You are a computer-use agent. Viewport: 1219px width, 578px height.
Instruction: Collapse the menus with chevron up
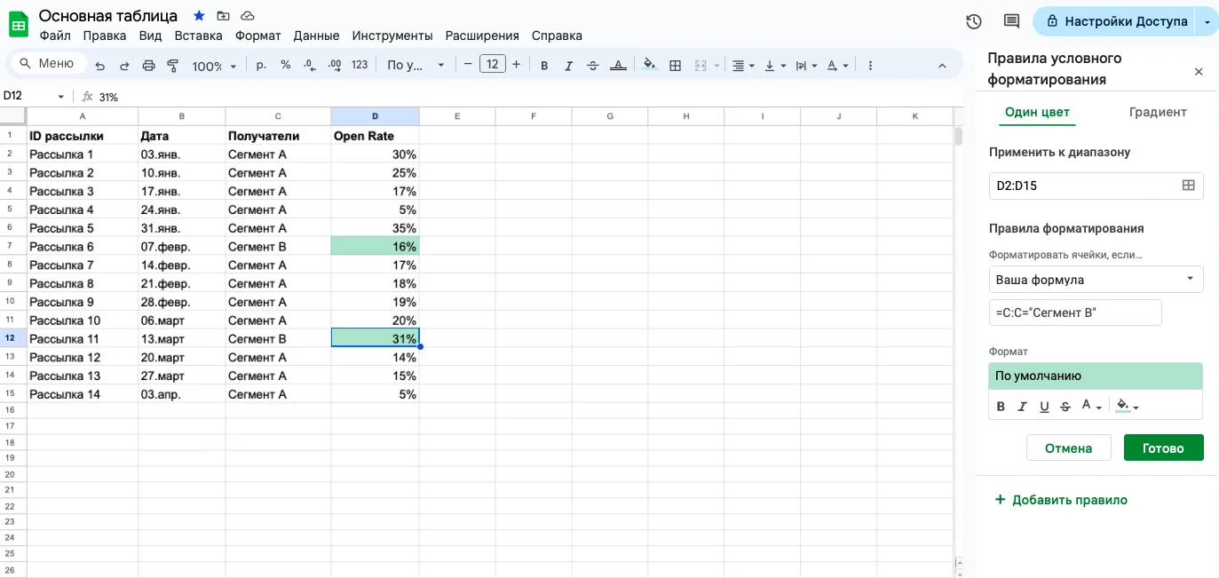(x=942, y=65)
